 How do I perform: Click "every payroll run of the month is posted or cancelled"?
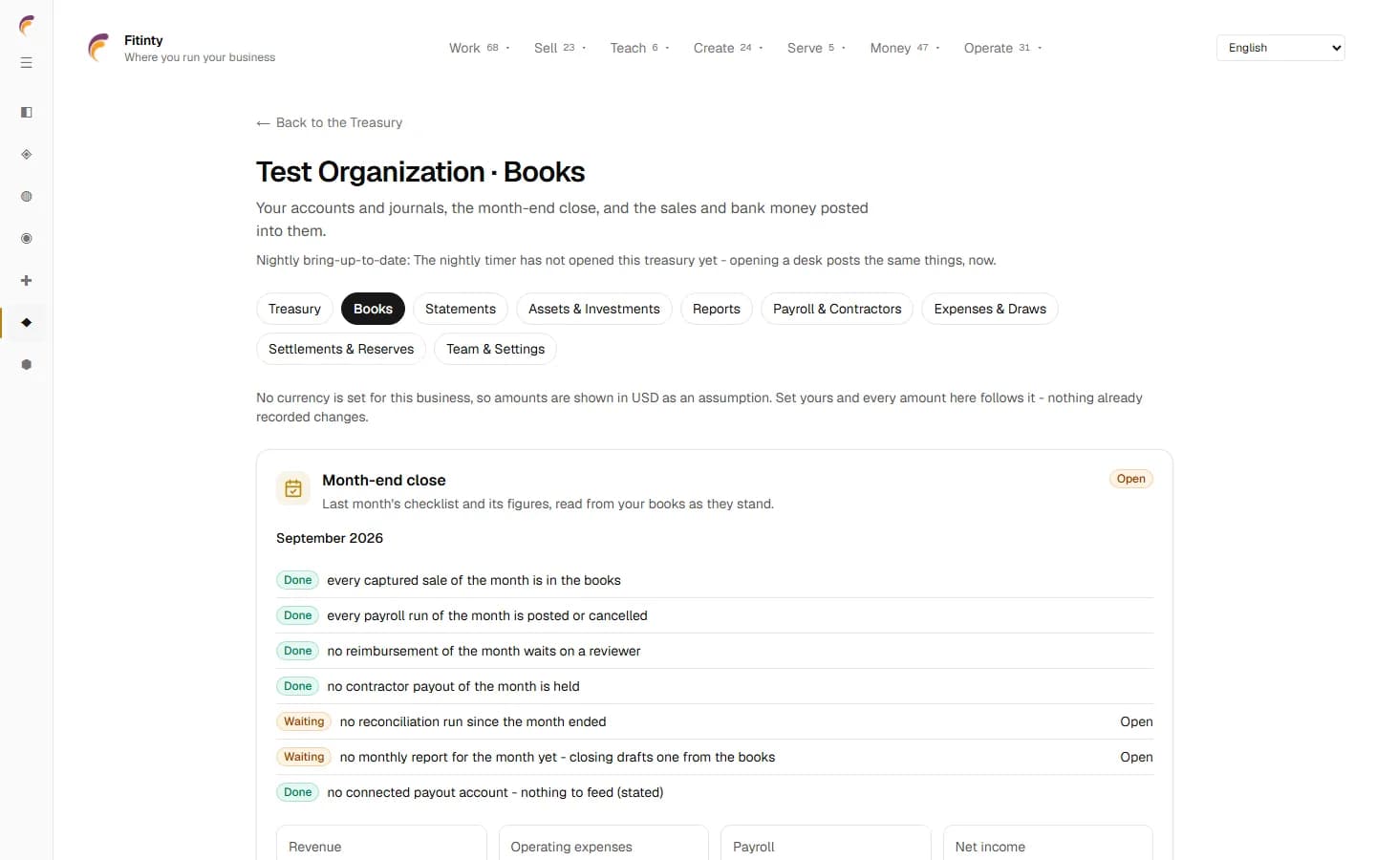click(x=487, y=615)
